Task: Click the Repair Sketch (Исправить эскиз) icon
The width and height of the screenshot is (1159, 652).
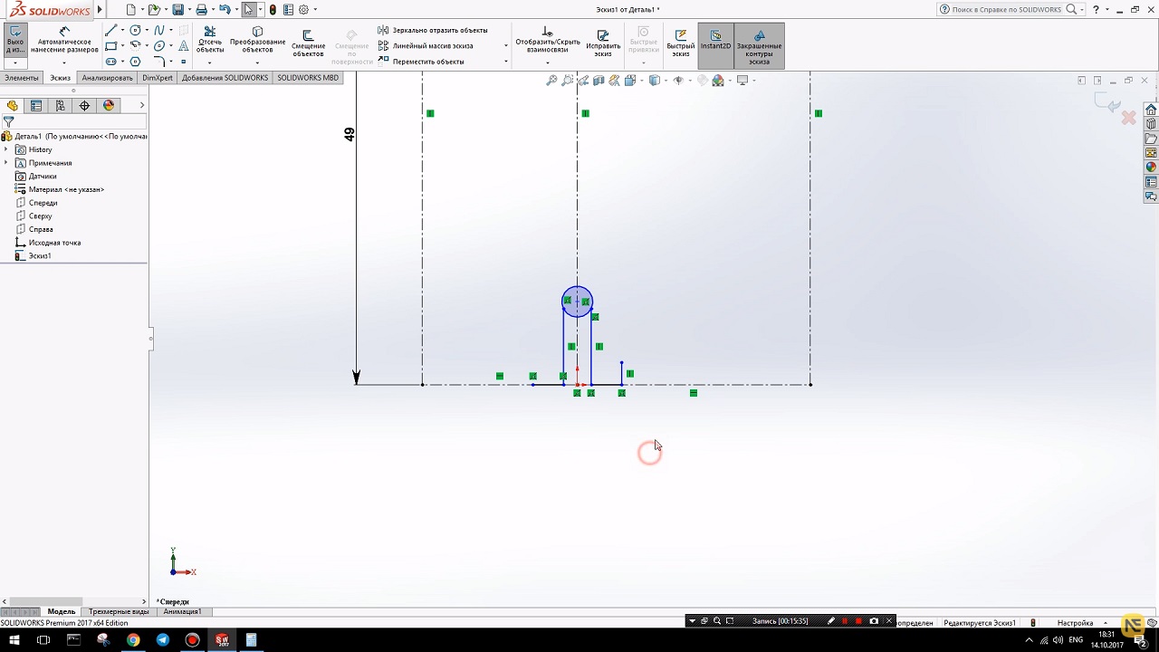Action: coord(603,42)
